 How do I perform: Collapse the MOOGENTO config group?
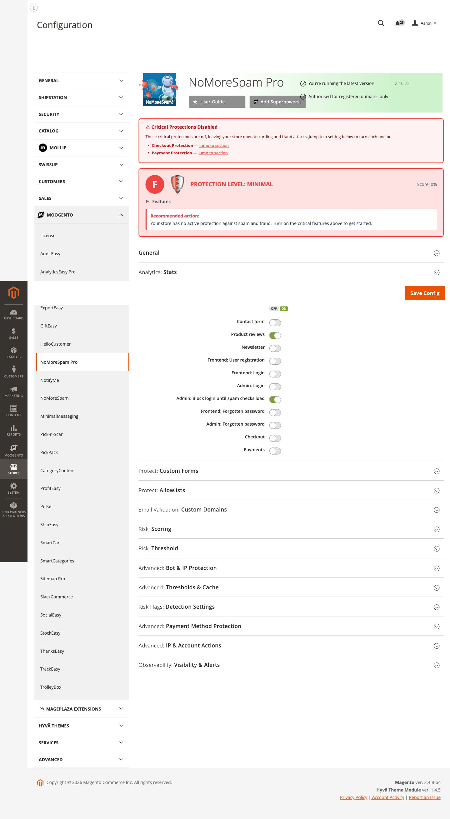point(82,215)
